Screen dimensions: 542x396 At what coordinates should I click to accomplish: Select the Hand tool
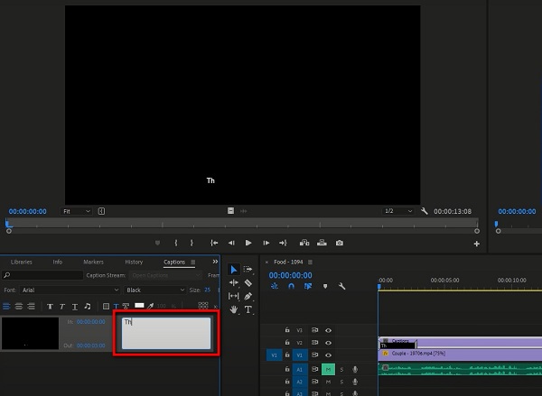[234, 309]
